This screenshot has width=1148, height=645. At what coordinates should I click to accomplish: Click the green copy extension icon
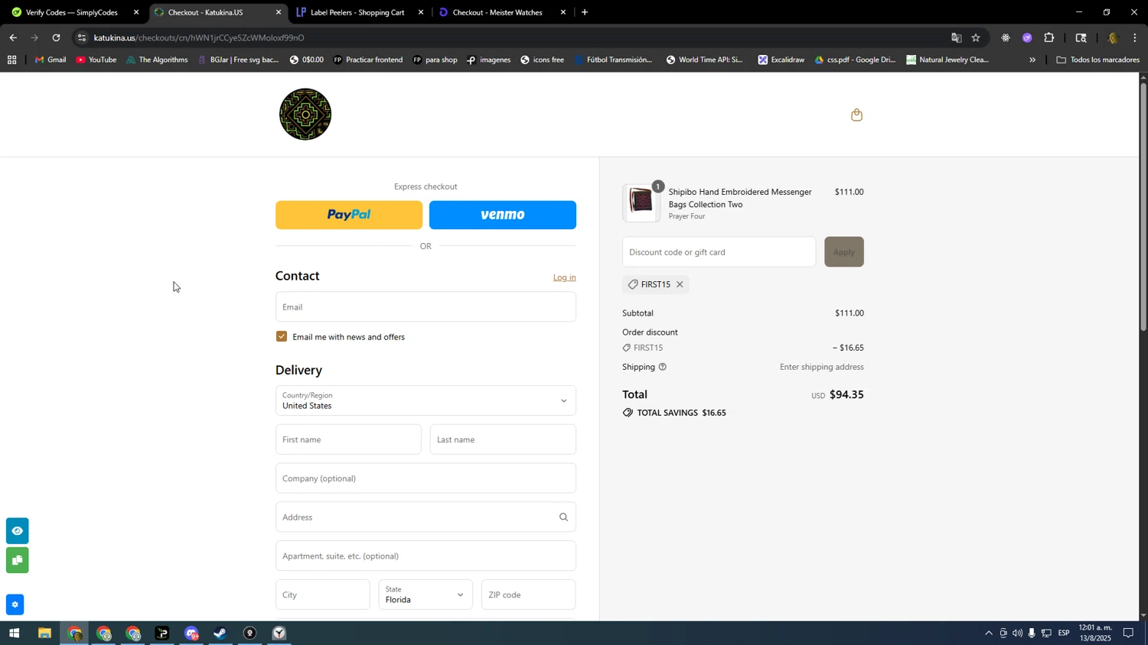point(17,560)
